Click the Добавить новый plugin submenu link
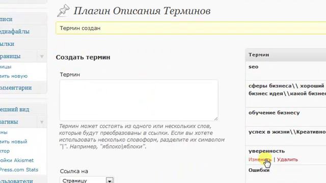 (14, 141)
